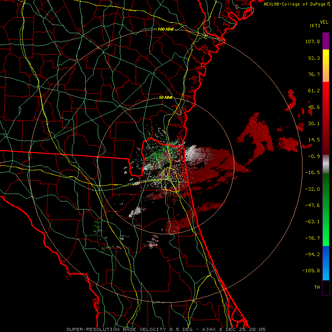Click the 107.8 legend value
332x332 pixels.
click(x=312, y=41)
